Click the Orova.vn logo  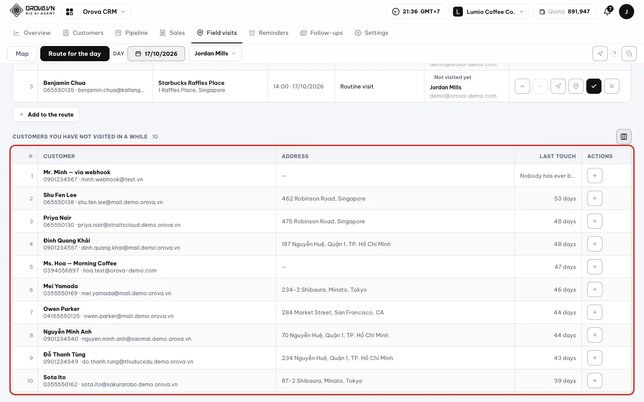[32, 10]
